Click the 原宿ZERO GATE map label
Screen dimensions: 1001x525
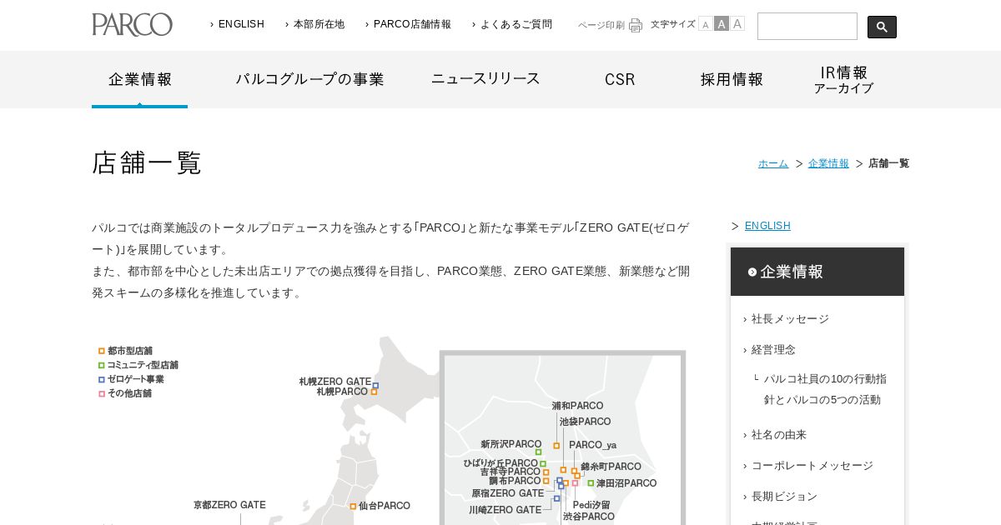[507, 494]
